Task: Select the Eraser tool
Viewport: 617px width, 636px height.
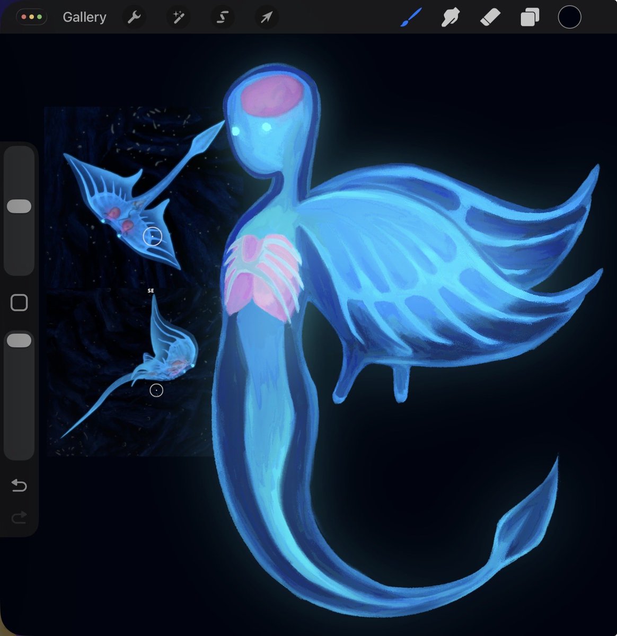Action: point(490,17)
